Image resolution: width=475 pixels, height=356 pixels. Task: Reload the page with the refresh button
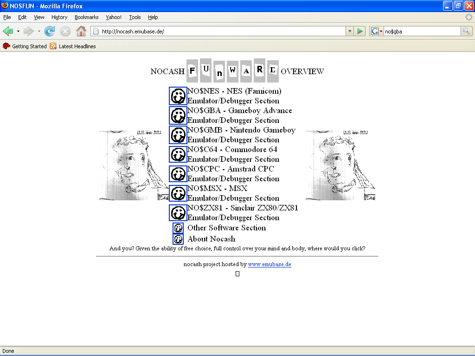[x=50, y=31]
